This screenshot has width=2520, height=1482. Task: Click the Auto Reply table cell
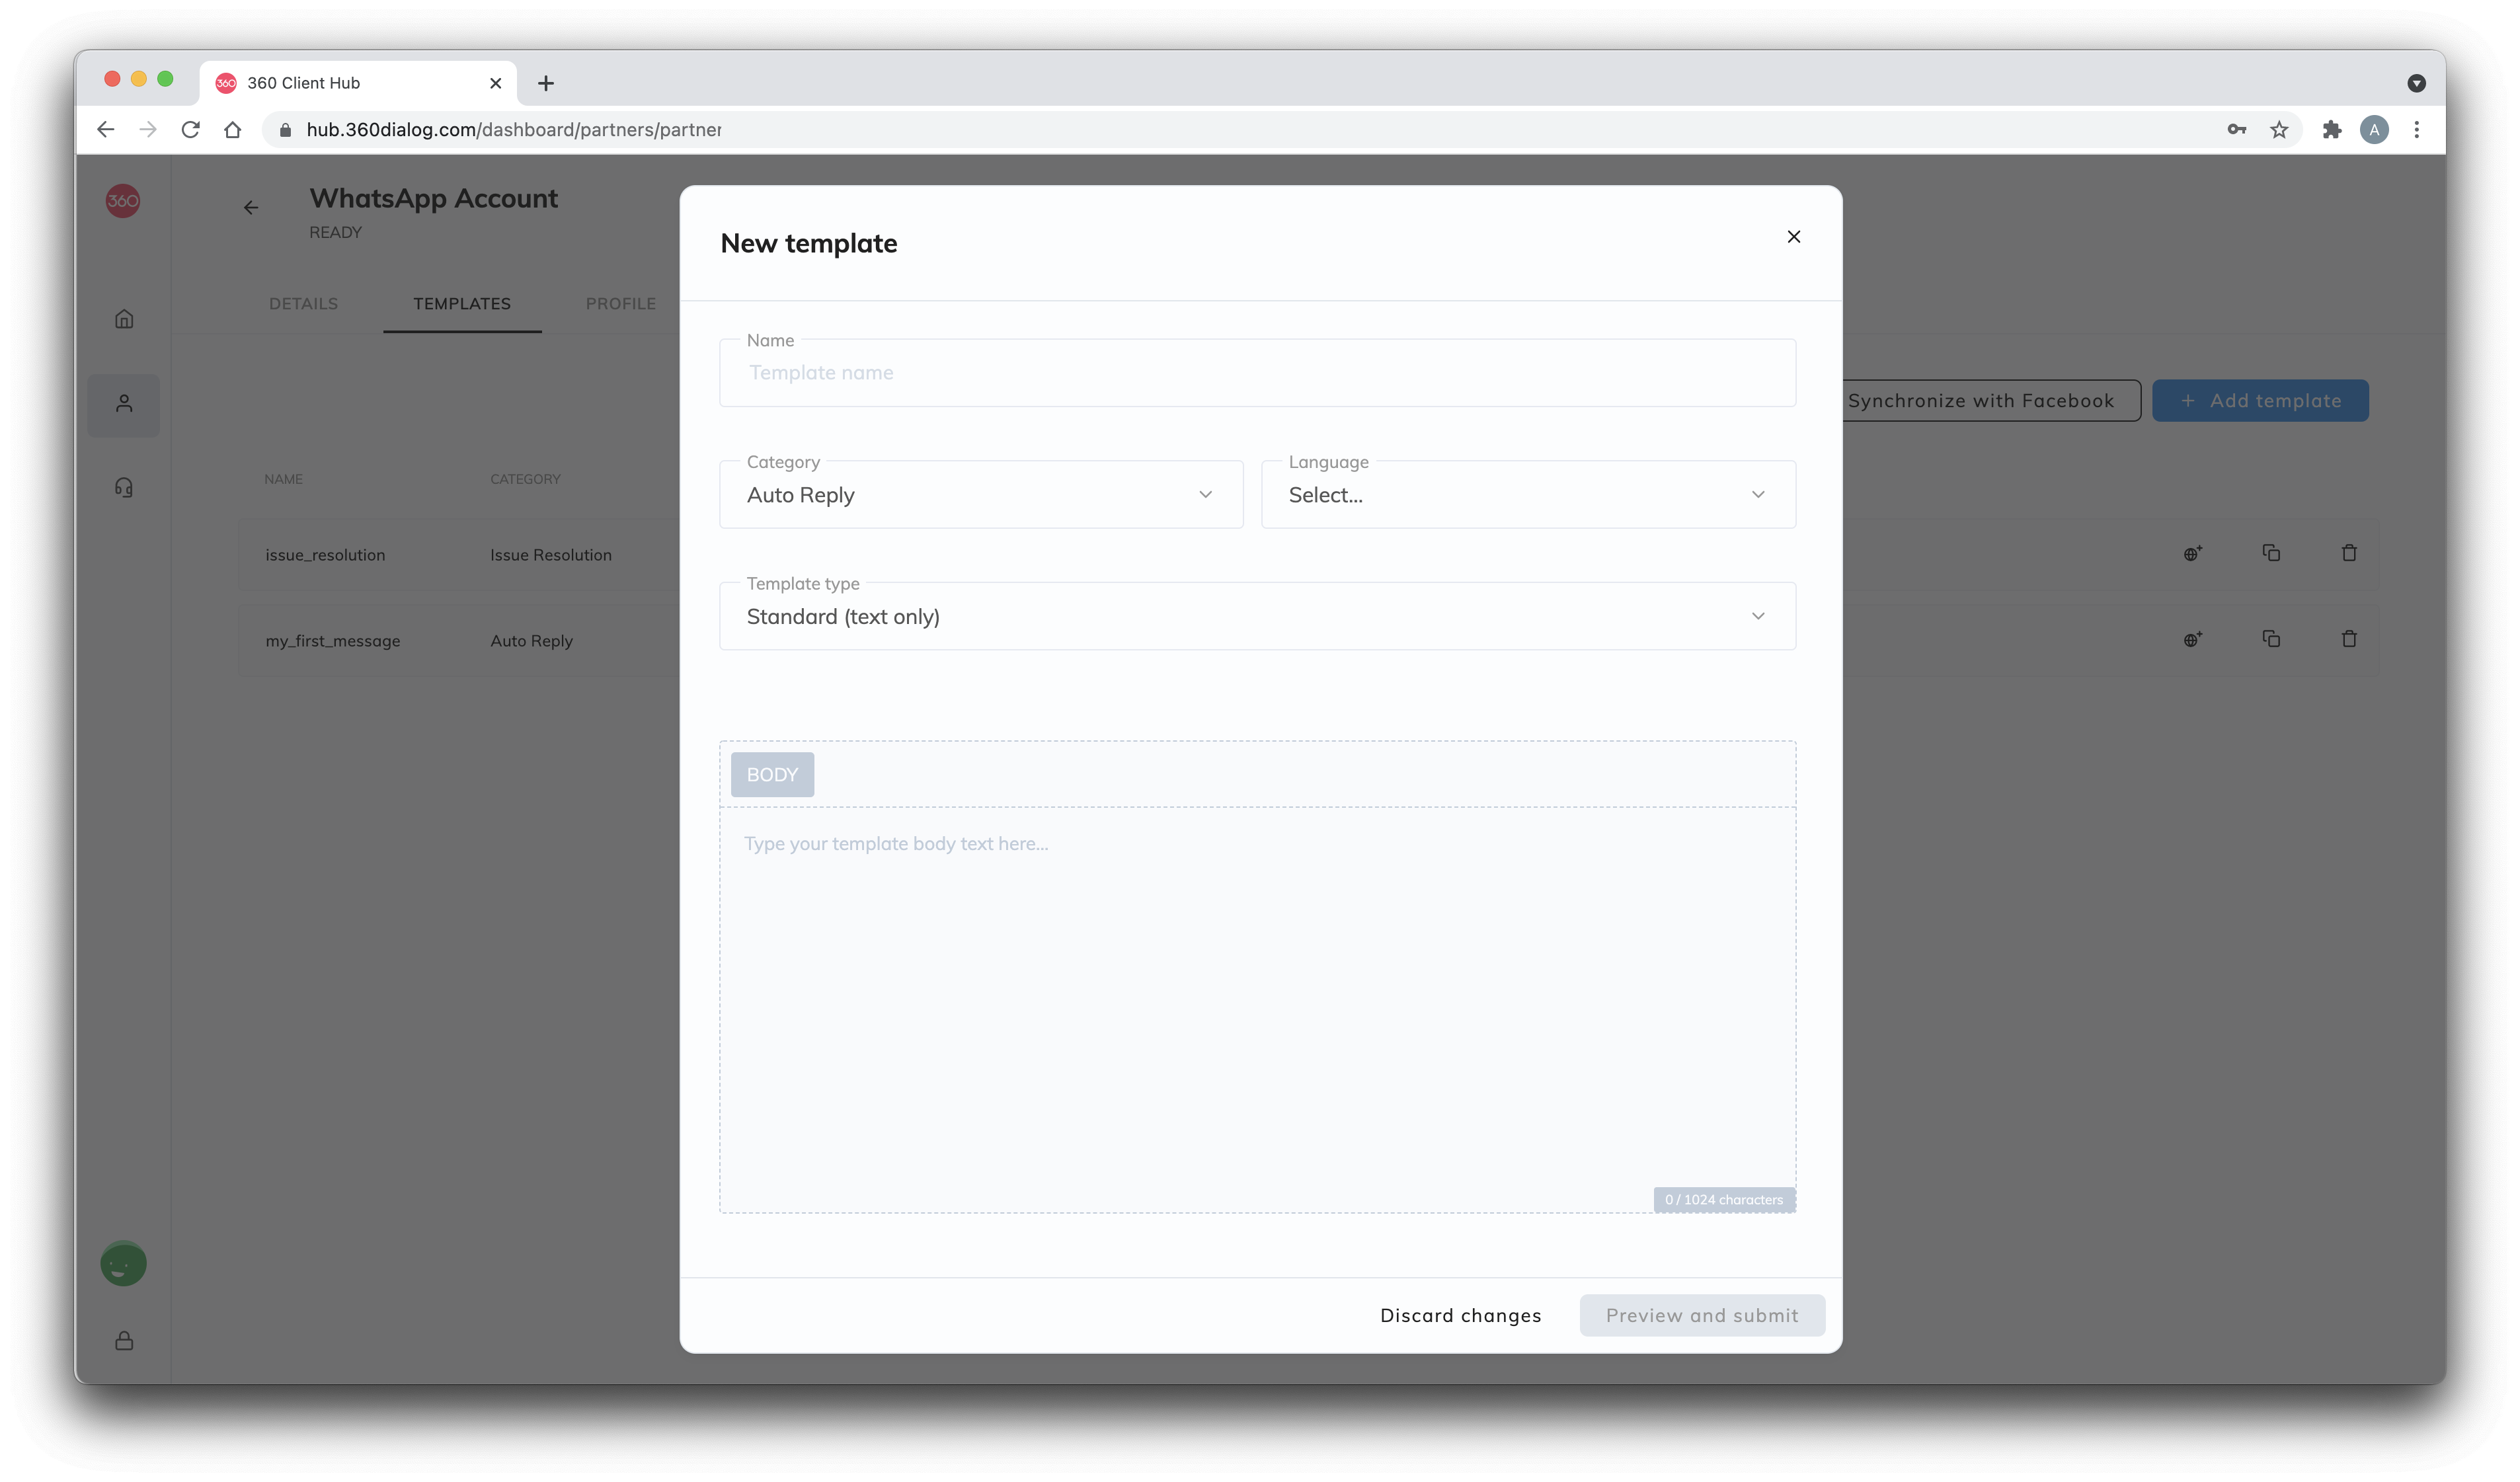532,642
